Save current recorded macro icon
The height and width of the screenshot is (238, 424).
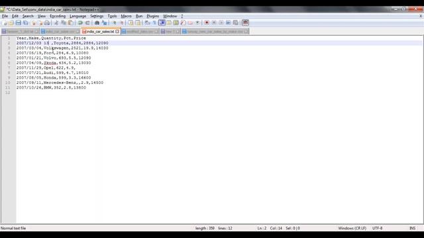click(x=236, y=22)
